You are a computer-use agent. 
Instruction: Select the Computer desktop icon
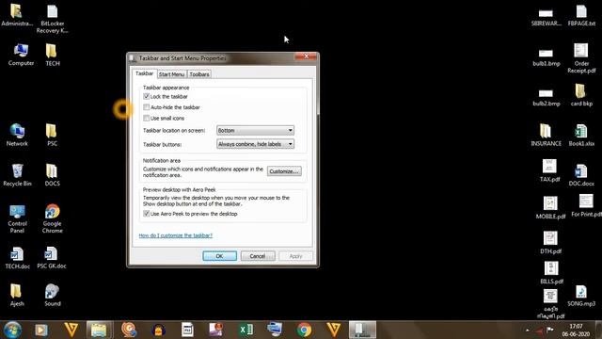(x=21, y=55)
